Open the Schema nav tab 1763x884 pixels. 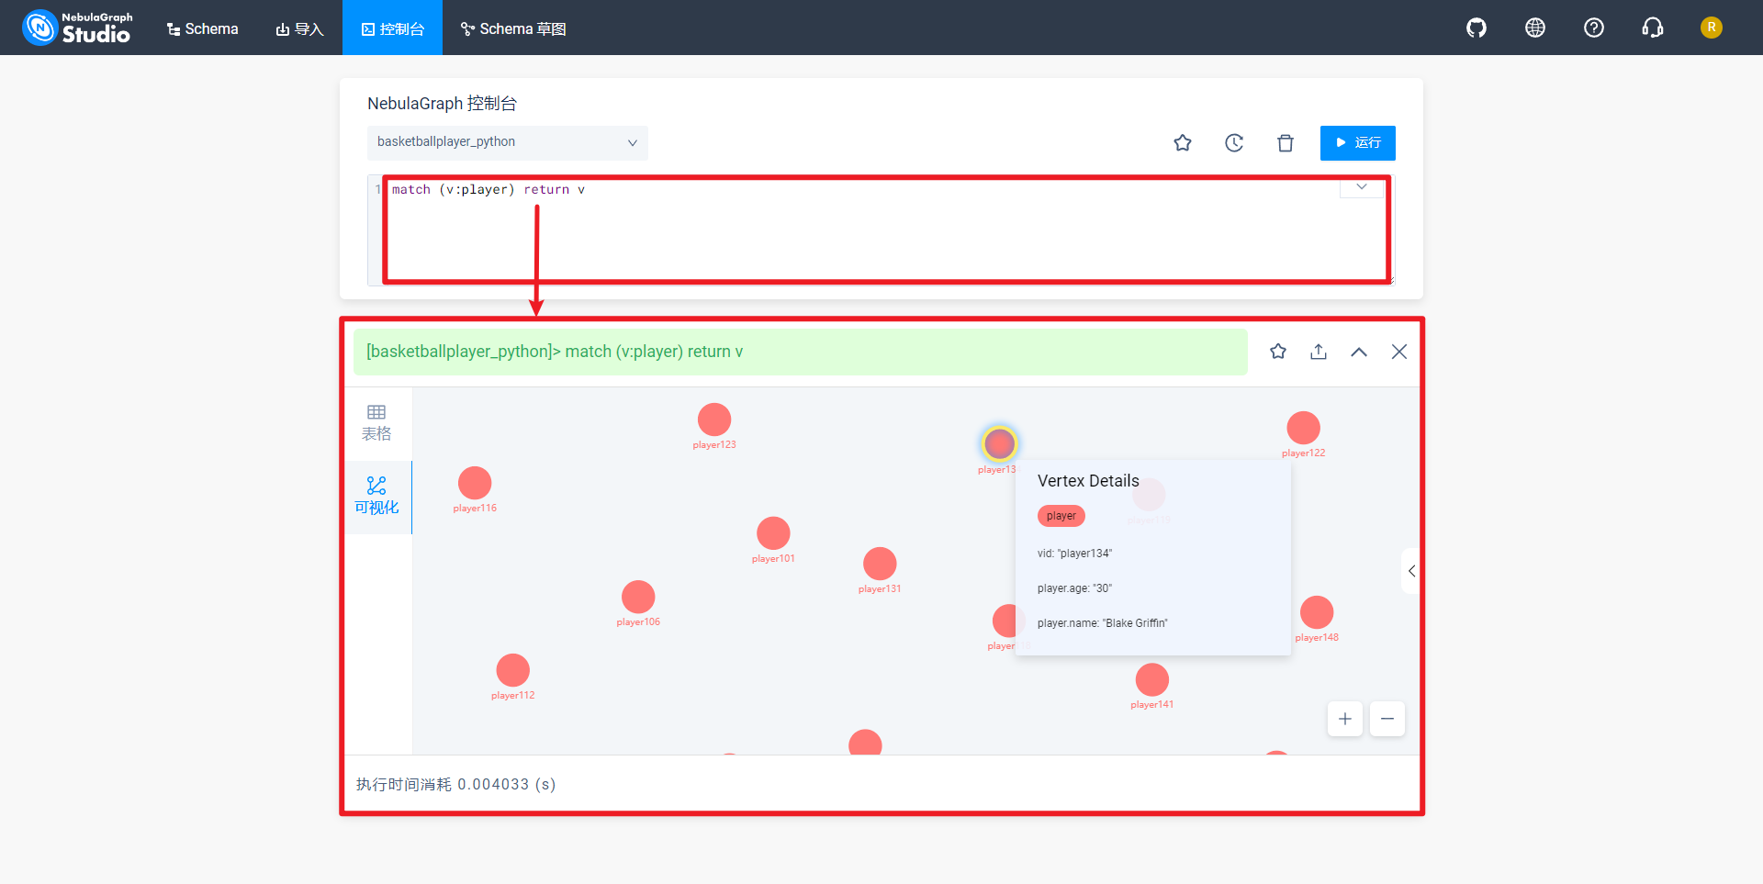[x=202, y=28]
